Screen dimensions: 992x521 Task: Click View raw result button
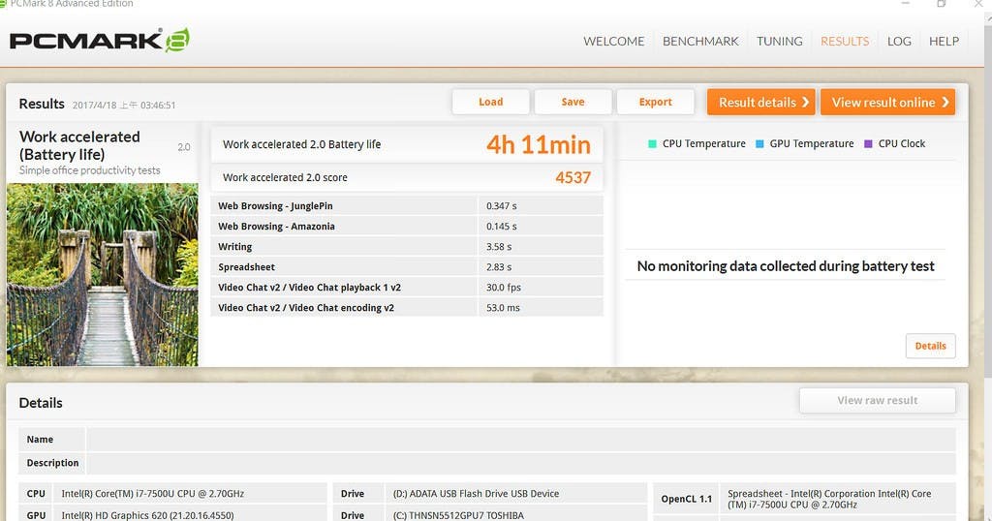(x=878, y=400)
